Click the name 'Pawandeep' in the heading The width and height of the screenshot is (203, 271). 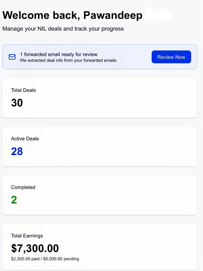click(x=112, y=15)
